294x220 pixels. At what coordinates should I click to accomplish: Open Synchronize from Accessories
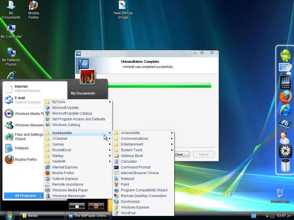(x=143, y=202)
